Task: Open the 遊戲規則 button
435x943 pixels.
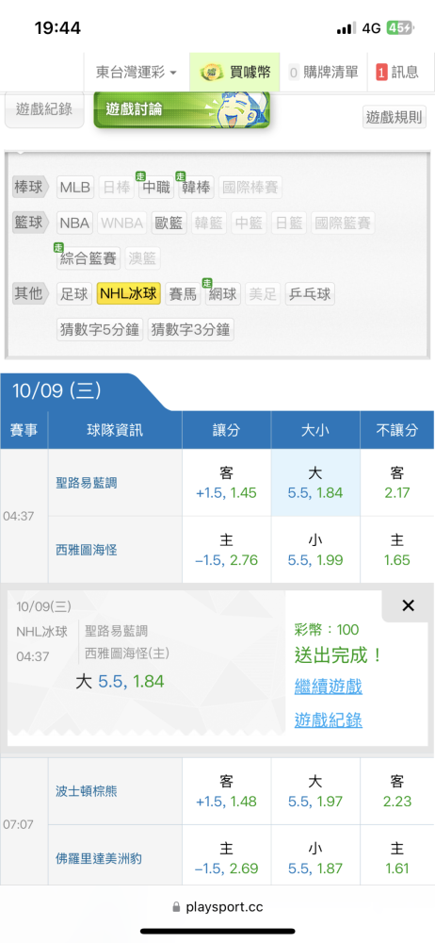Action: [x=395, y=117]
